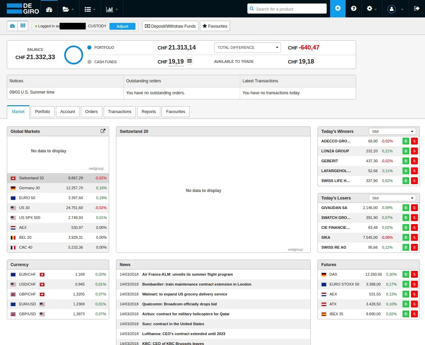Open 'Lufthansa: CEO's contract extended until 2023' news

point(184,334)
